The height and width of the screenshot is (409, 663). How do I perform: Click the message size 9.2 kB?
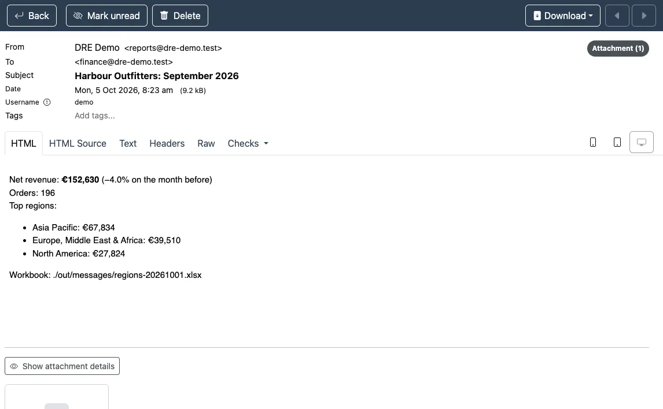pos(193,91)
